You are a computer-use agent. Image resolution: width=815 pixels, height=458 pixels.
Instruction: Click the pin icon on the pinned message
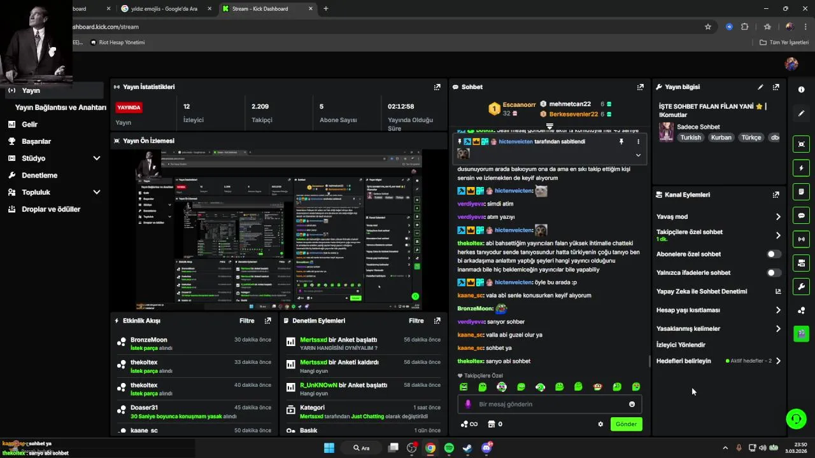tap(621, 142)
